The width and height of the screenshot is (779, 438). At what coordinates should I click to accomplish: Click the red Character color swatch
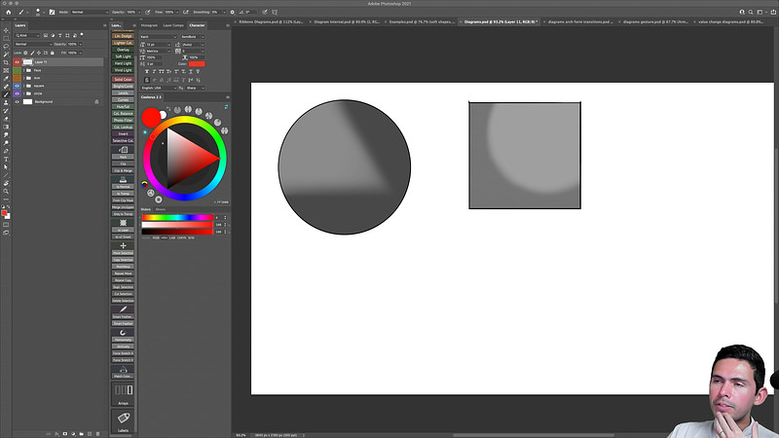click(197, 64)
